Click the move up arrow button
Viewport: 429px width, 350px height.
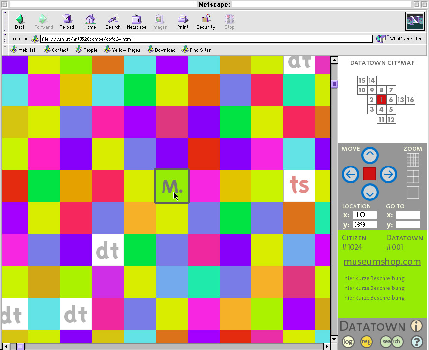pyautogui.click(x=370, y=155)
